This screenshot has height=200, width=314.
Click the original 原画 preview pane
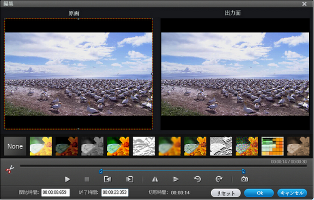(x=78, y=74)
